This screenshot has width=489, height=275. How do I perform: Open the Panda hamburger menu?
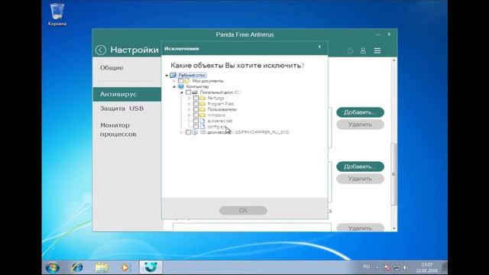pos(377,50)
